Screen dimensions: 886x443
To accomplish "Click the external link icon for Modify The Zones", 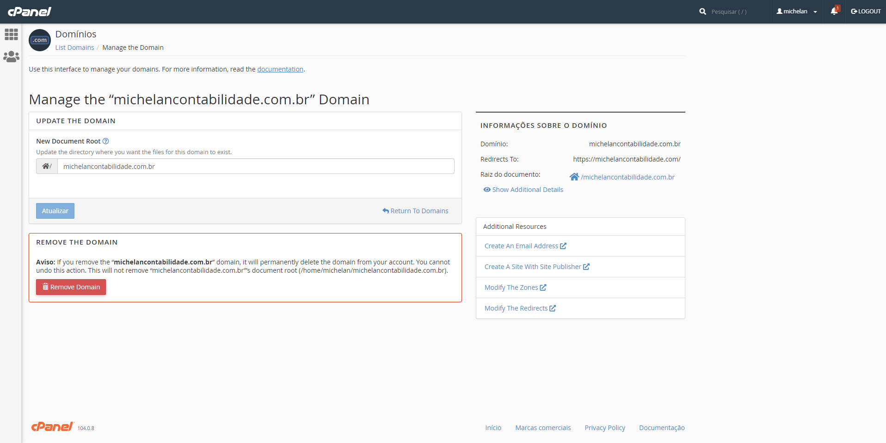I will 543,287.
